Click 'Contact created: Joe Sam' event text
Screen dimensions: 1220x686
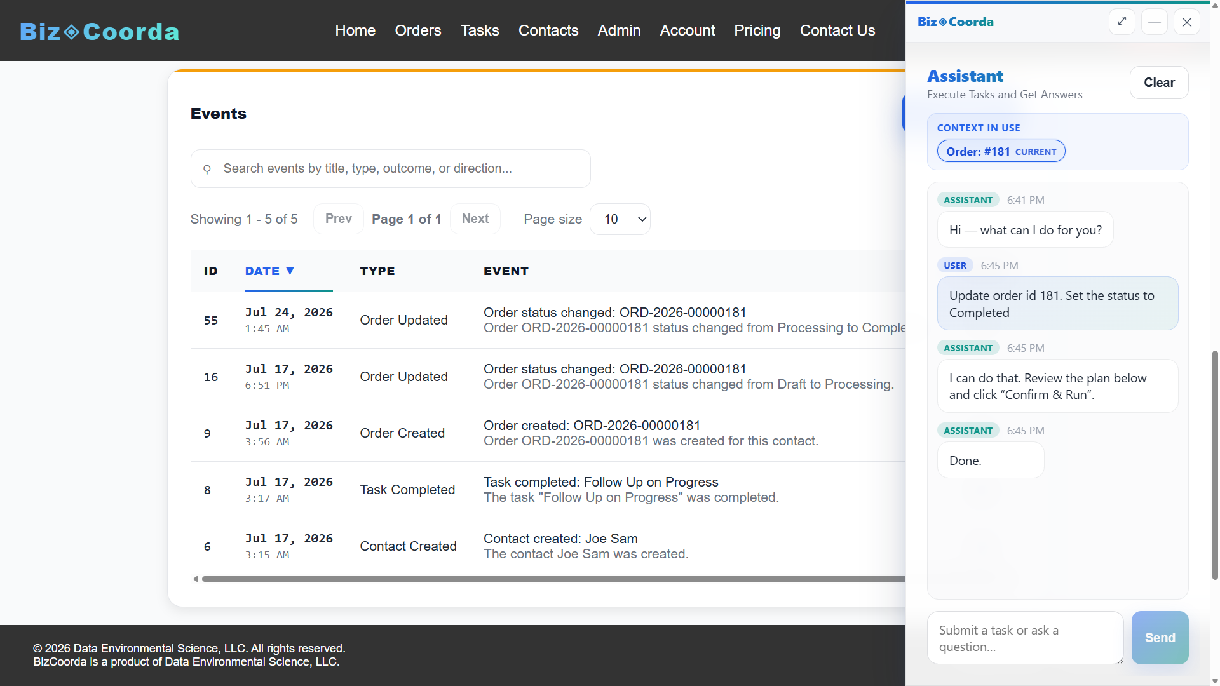coord(560,539)
